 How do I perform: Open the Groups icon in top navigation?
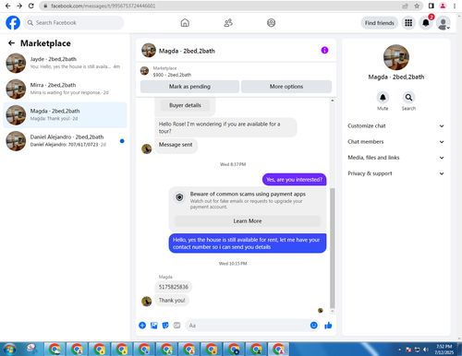[x=271, y=23]
